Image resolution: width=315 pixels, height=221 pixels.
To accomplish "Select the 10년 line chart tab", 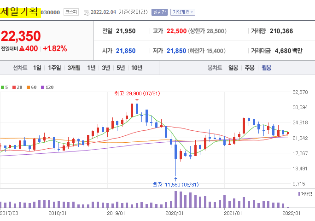I will point(137,68).
